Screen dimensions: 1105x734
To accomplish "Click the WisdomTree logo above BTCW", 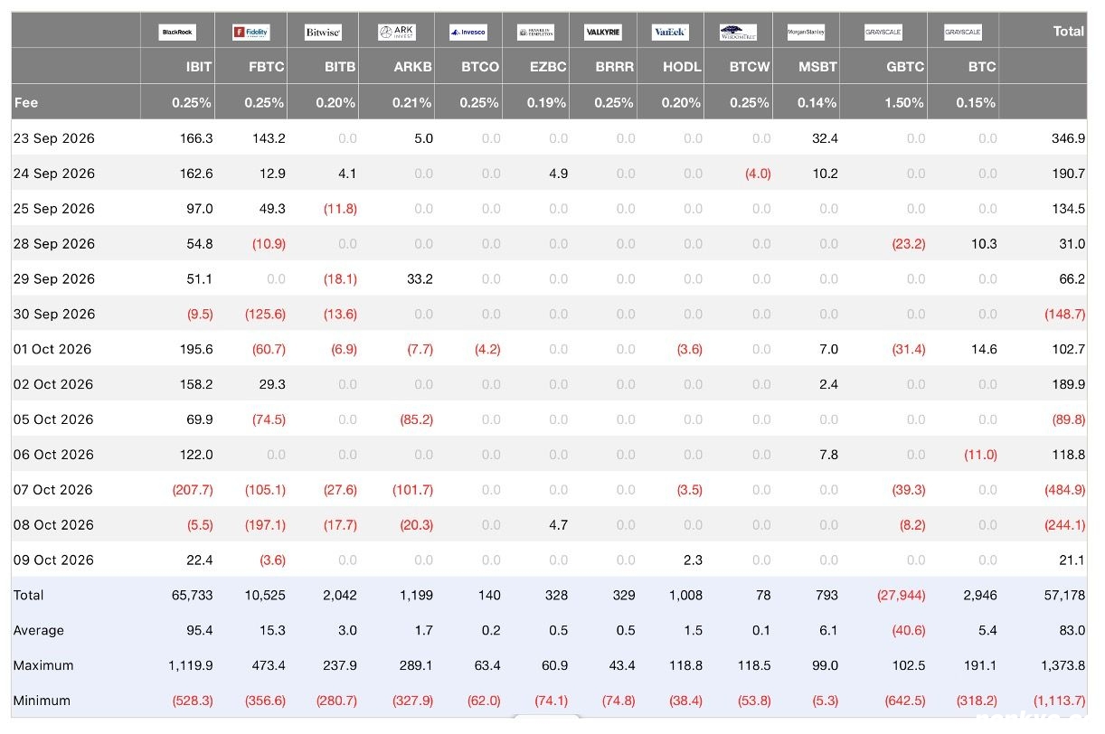I will coord(738,33).
